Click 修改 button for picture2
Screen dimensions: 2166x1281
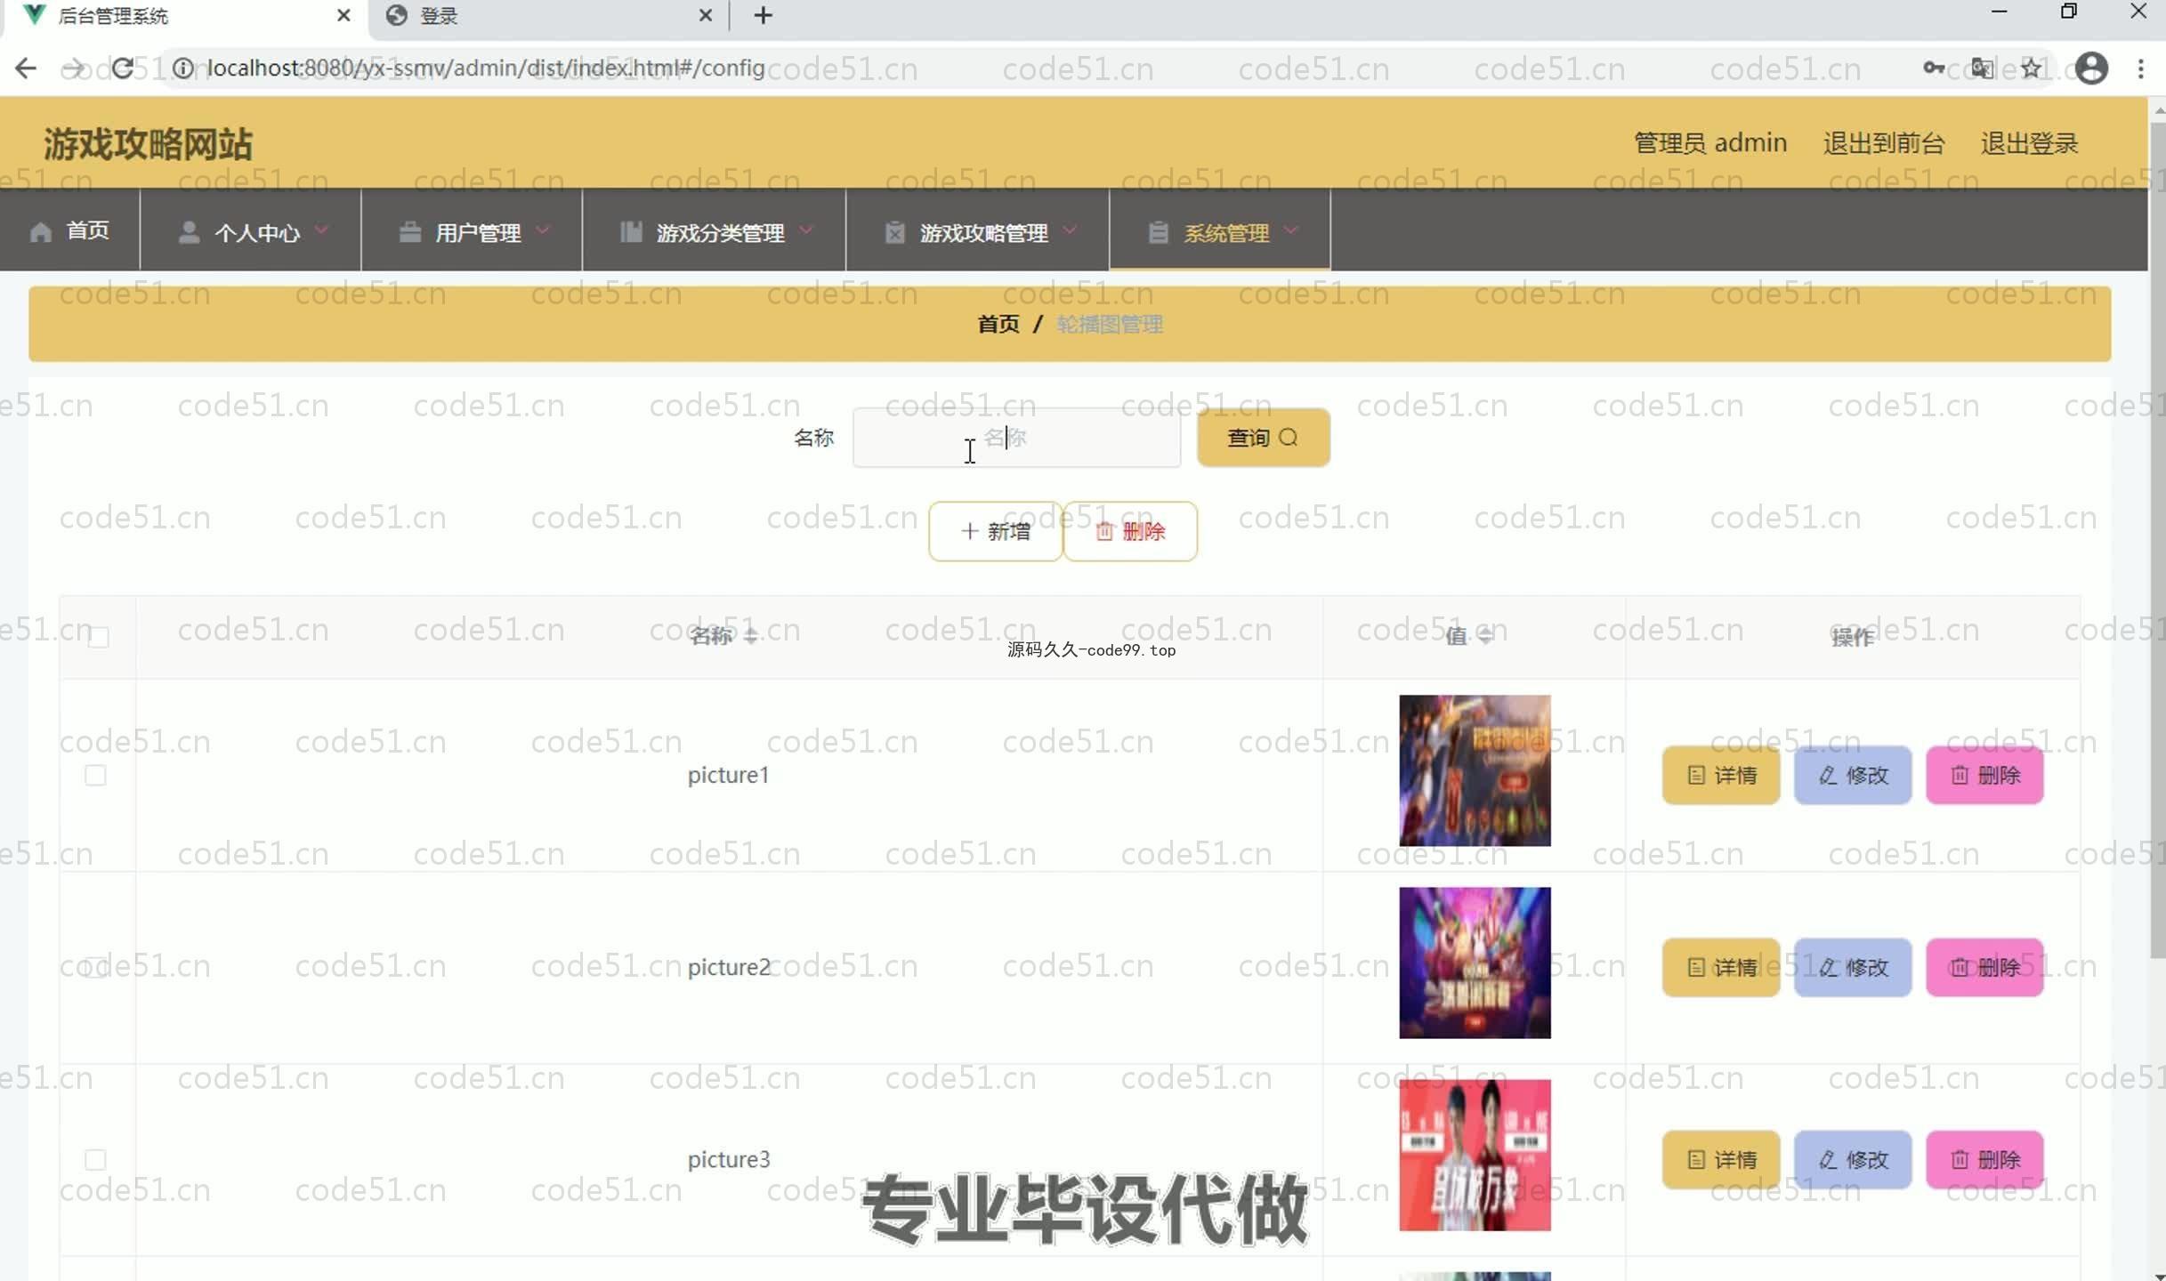(x=1853, y=967)
